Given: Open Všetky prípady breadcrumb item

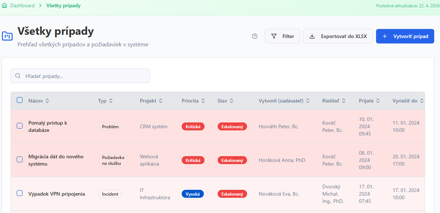Looking at the screenshot, I should 64,5.
